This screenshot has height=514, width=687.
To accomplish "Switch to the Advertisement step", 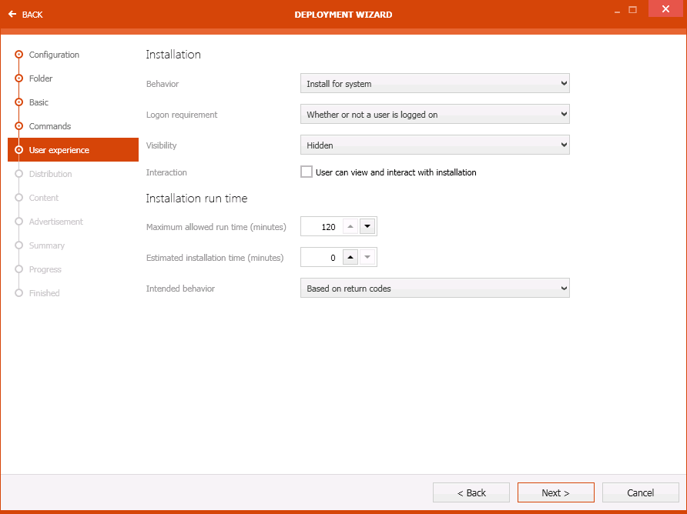I will (x=56, y=222).
